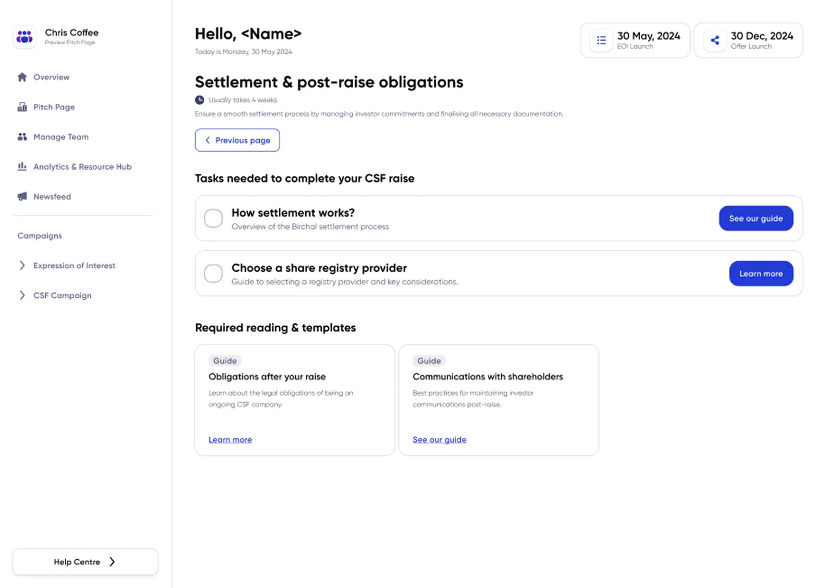
Task: Click the 'Usually takes 4 weeks' text
Action: tap(243, 100)
